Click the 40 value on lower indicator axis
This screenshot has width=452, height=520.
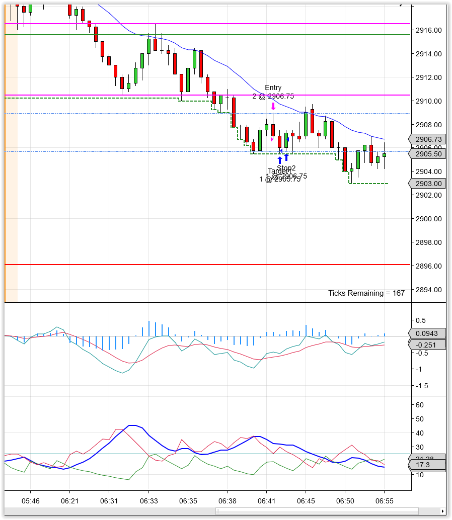click(419, 433)
